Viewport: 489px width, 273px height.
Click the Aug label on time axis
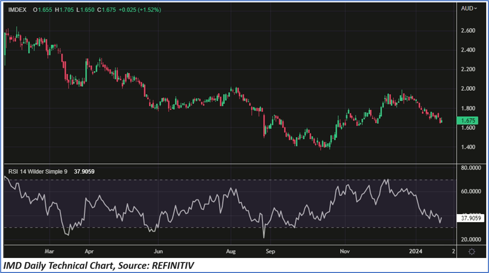231,251
